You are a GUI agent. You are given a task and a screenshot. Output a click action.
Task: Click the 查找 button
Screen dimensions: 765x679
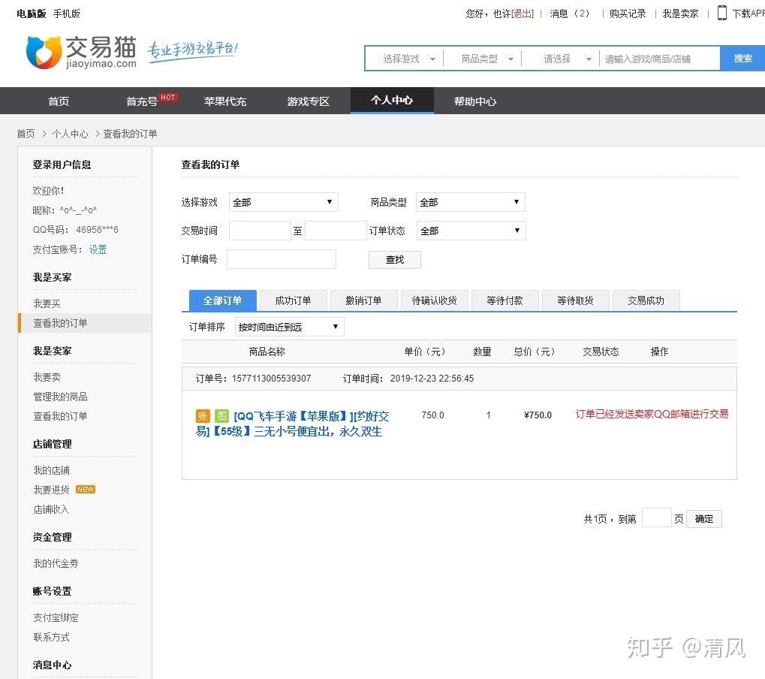[x=395, y=260]
